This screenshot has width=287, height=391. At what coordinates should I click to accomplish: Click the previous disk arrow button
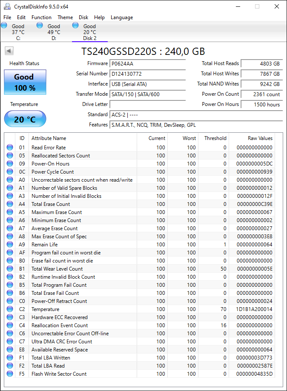tap(9, 51)
